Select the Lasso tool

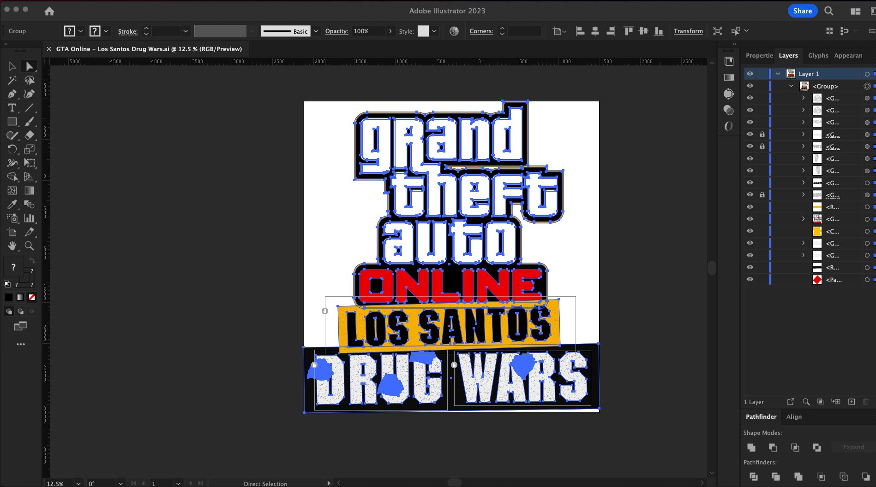[x=30, y=80]
